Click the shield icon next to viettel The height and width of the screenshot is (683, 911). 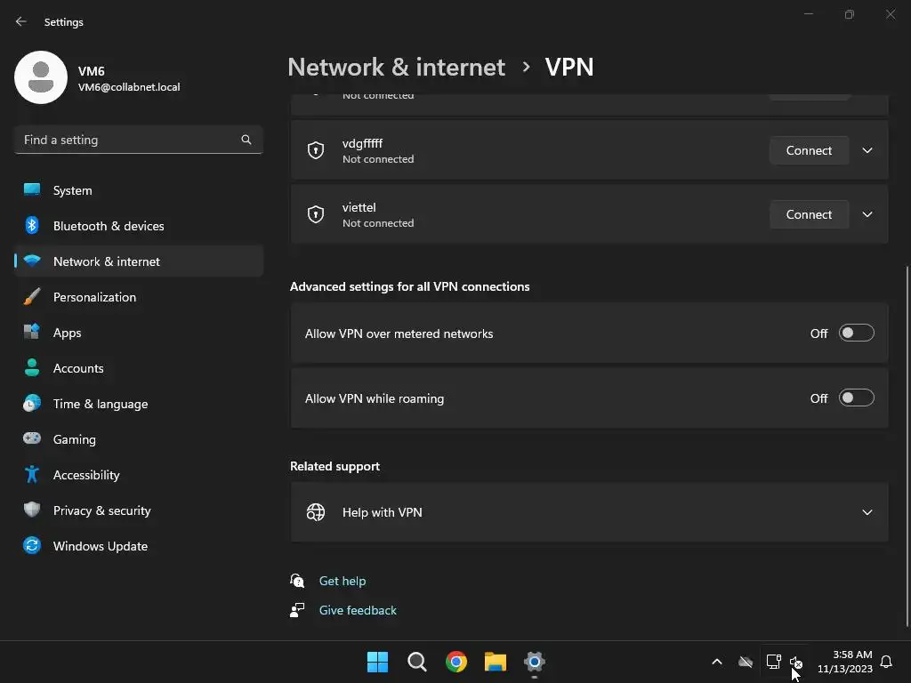(x=316, y=214)
